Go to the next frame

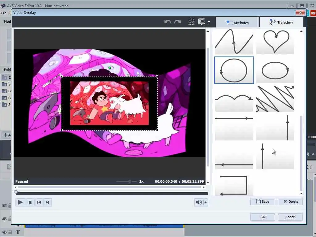click(47, 202)
